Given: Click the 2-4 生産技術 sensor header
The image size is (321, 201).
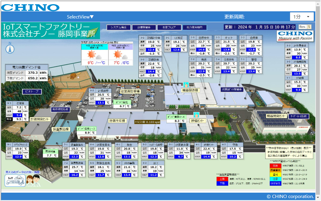Looking at the screenshot, I should point(226,59).
